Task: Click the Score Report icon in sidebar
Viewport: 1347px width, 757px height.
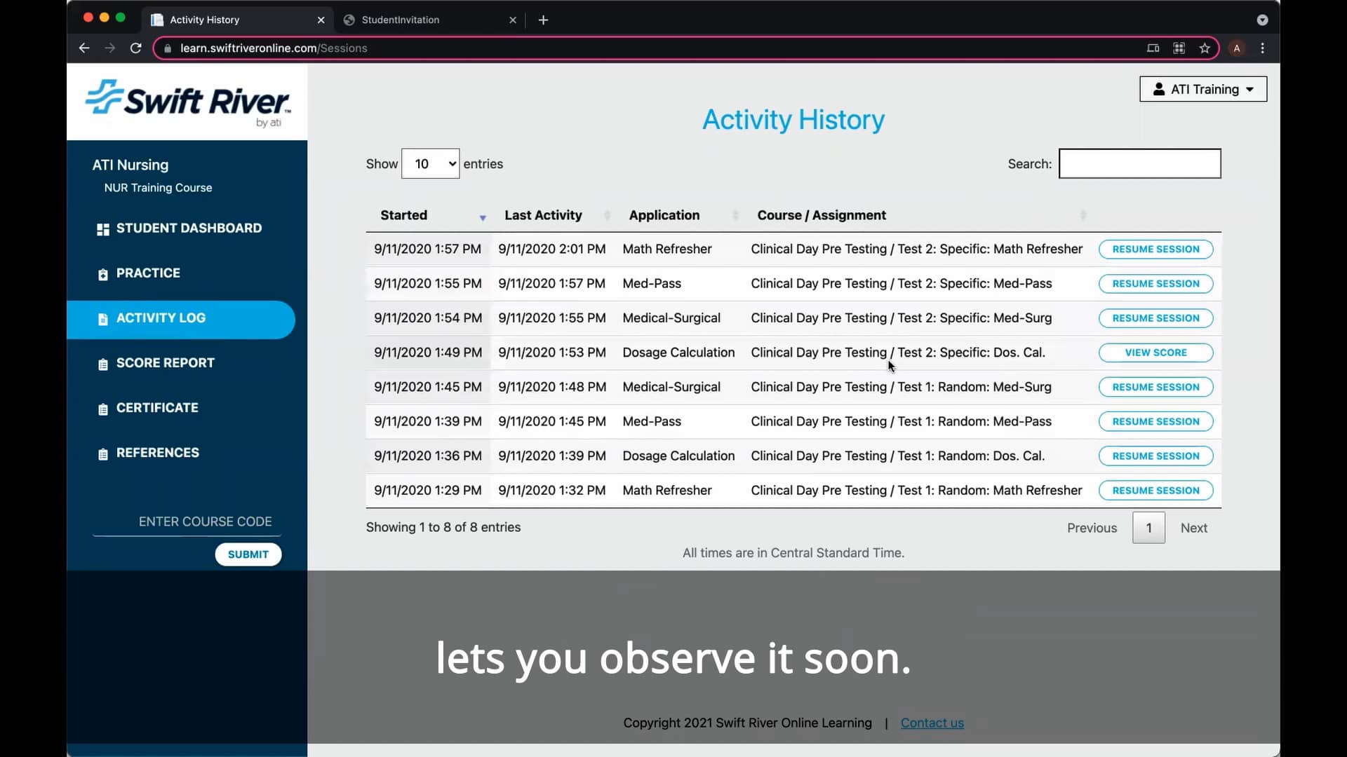Action: (103, 363)
